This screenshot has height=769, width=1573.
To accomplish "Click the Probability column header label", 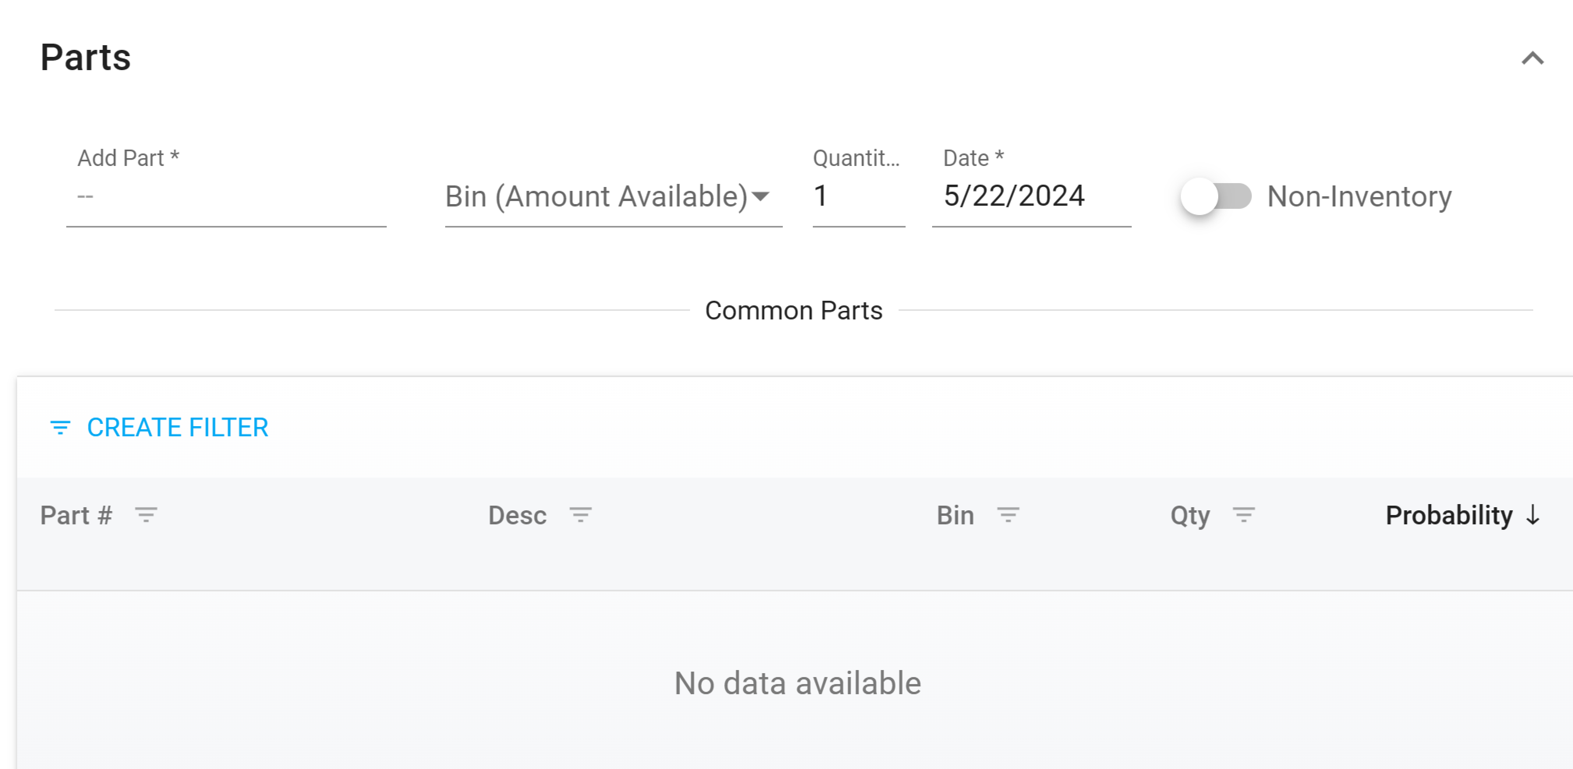I will pos(1448,515).
